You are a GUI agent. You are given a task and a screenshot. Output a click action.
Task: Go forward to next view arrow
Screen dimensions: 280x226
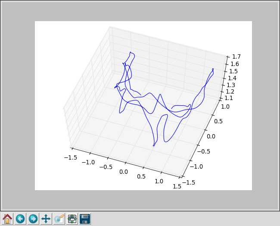[x=33, y=219]
